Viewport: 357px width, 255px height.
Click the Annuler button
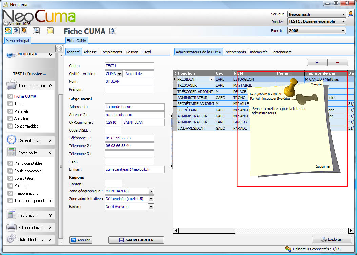(81, 240)
